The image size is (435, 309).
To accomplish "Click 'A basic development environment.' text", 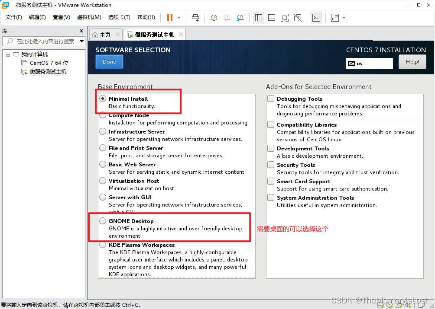I will [x=320, y=156].
